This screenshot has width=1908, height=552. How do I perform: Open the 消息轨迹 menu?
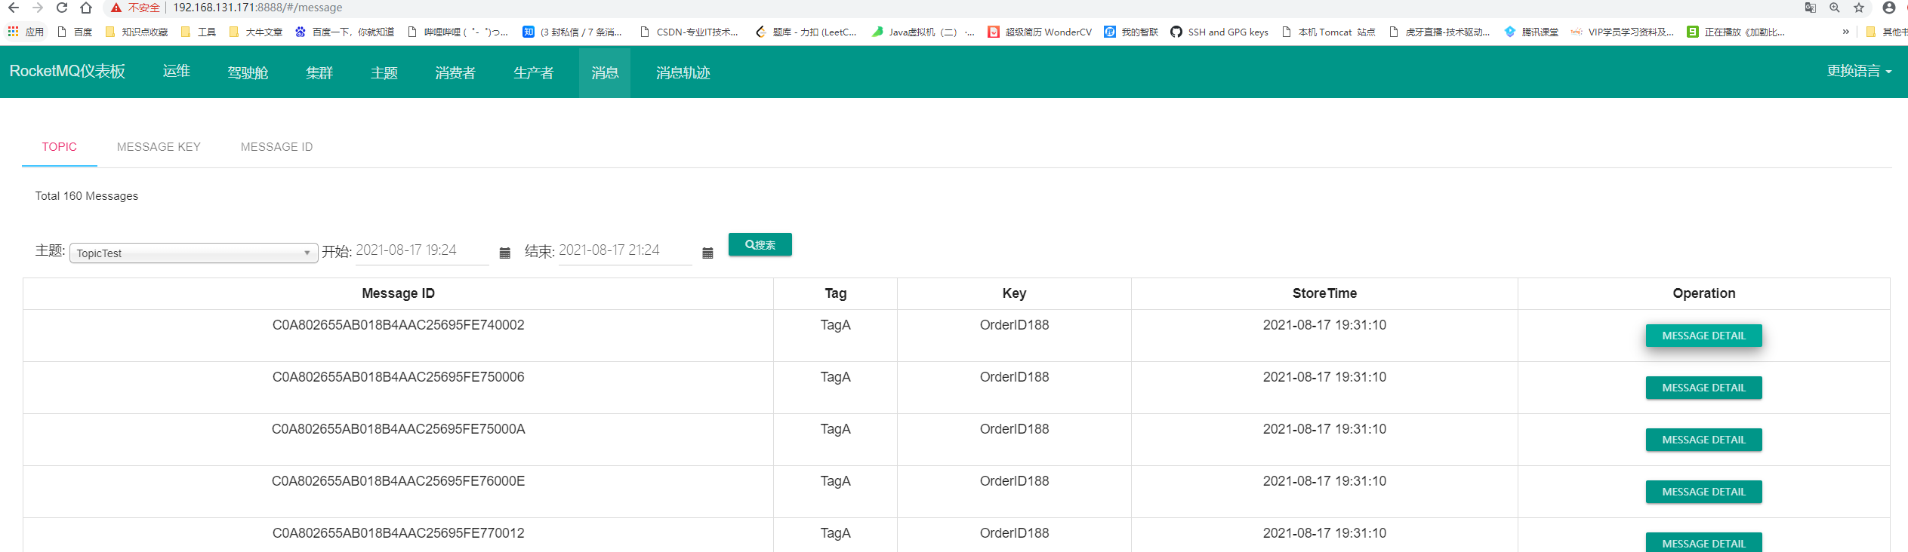(683, 72)
